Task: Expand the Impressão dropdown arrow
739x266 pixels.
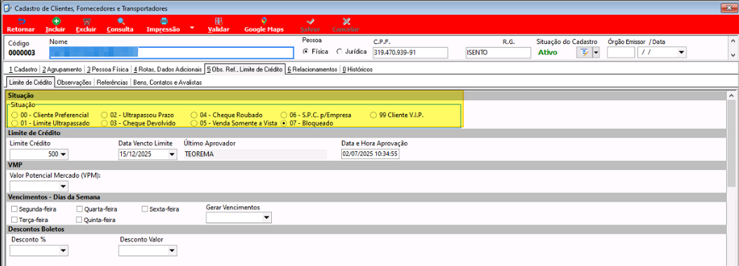Action: (x=193, y=28)
